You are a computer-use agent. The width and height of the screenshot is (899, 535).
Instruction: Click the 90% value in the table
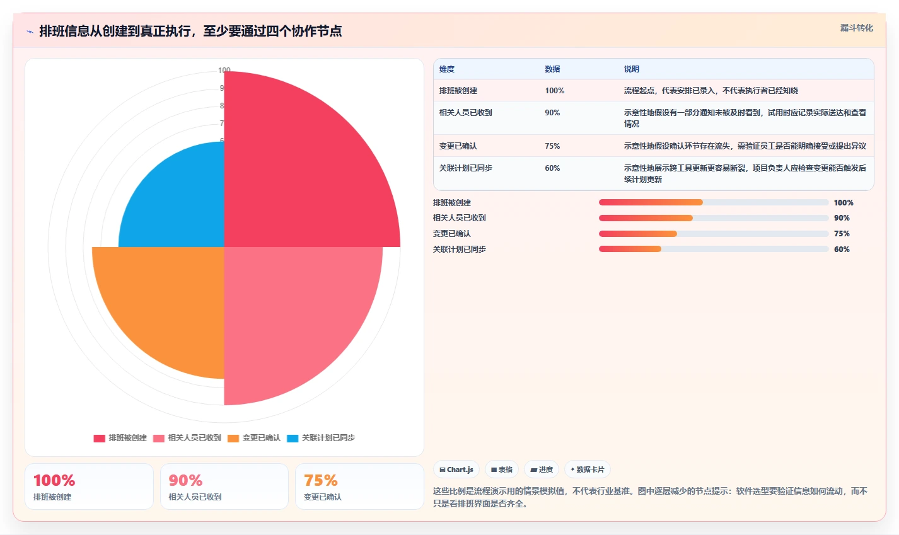(x=553, y=113)
